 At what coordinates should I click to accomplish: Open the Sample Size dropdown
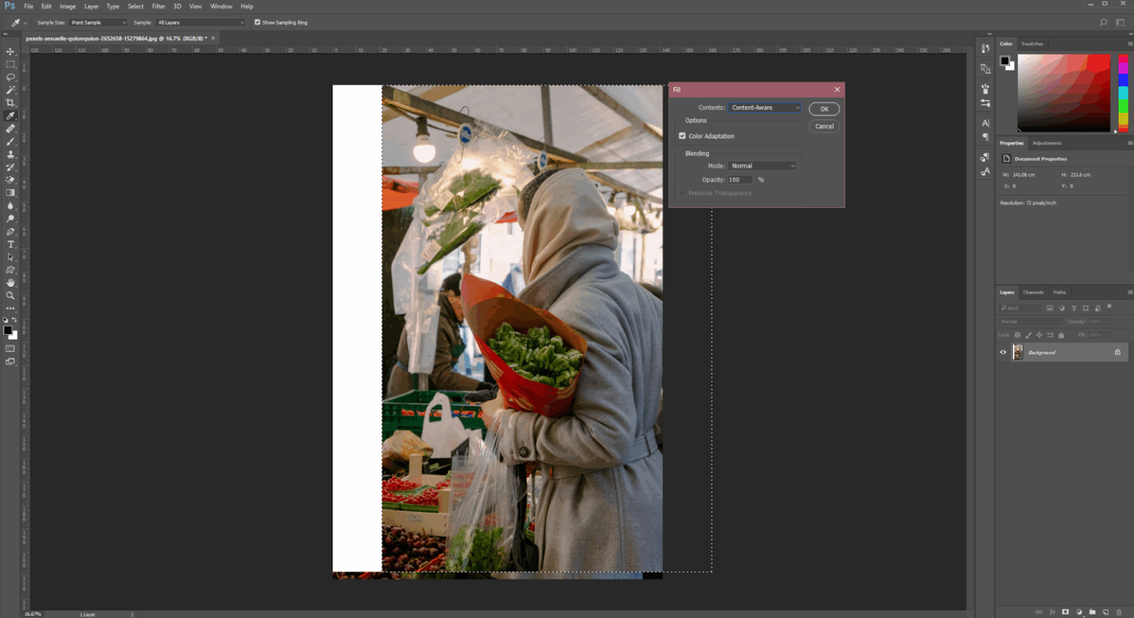click(x=98, y=22)
